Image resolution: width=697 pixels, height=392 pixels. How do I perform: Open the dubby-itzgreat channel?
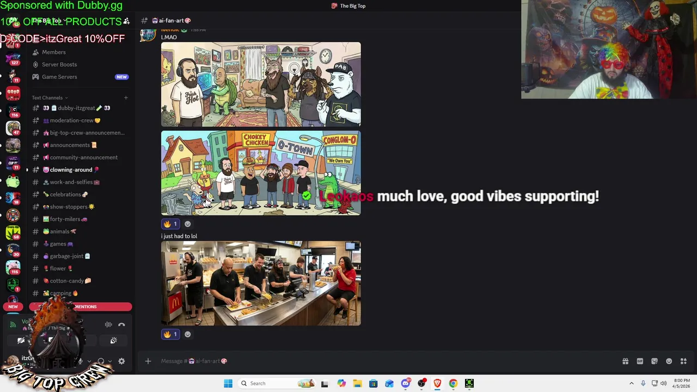(x=80, y=108)
